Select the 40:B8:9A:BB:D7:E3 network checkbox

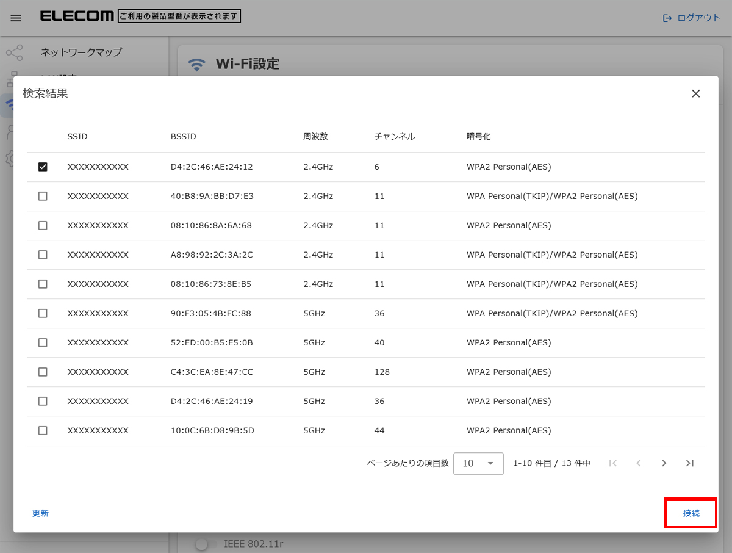[43, 196]
